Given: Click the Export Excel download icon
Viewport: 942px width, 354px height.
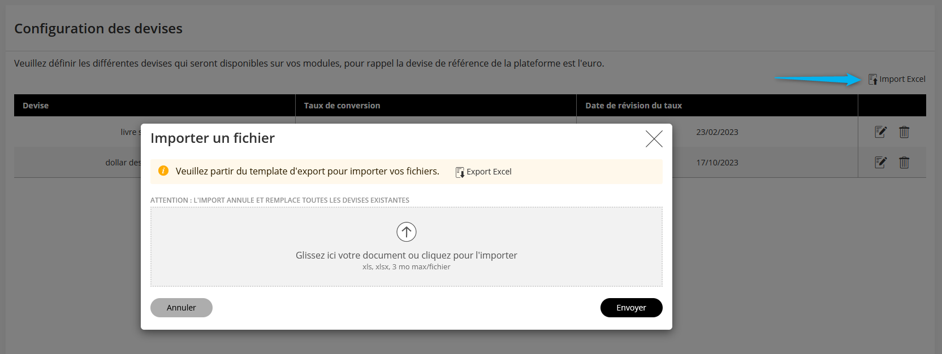Looking at the screenshot, I should pyautogui.click(x=460, y=172).
